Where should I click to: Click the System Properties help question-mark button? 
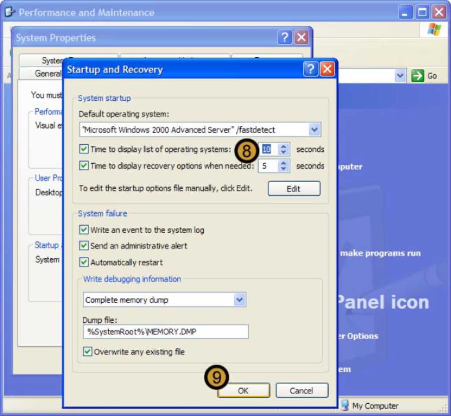coord(285,37)
